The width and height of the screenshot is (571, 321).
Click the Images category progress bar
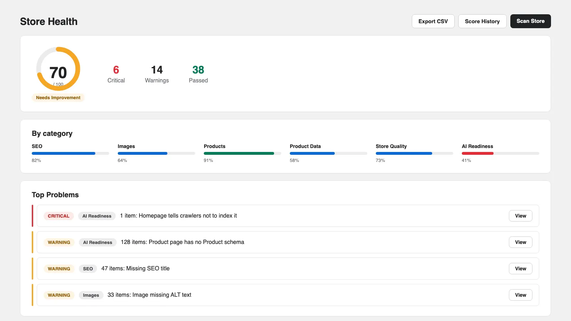click(156, 153)
